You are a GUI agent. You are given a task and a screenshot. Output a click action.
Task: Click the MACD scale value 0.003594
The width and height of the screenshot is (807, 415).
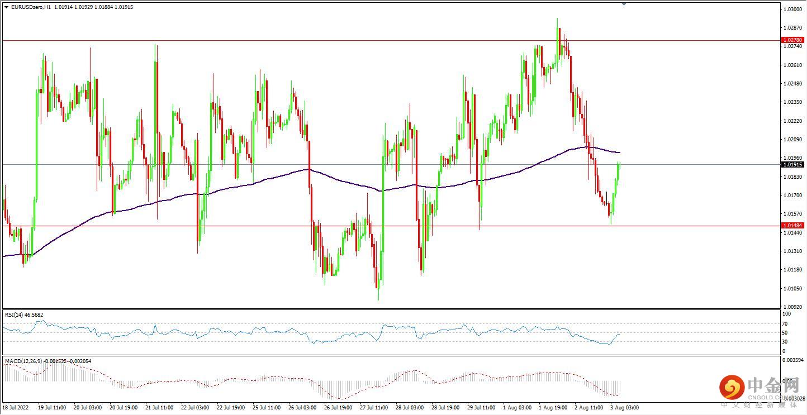click(x=793, y=361)
